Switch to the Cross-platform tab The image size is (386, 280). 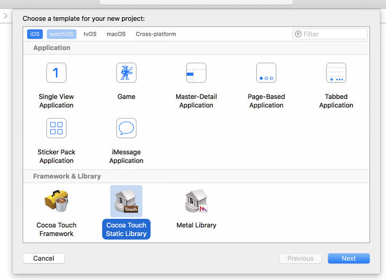coord(156,34)
